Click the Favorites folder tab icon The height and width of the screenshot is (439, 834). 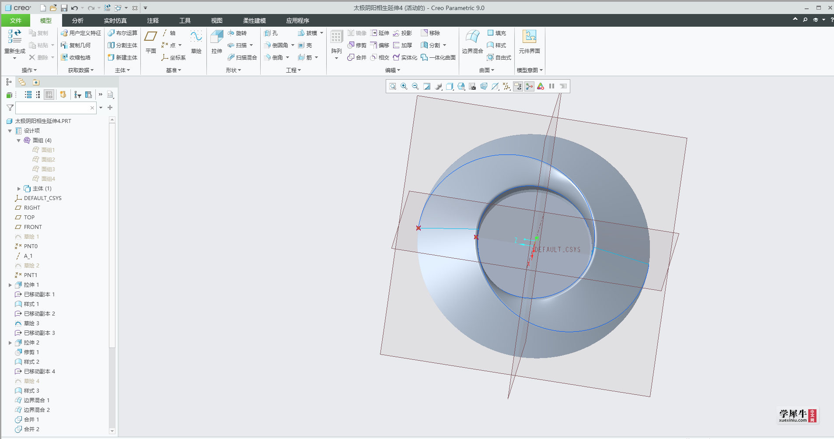coord(36,82)
